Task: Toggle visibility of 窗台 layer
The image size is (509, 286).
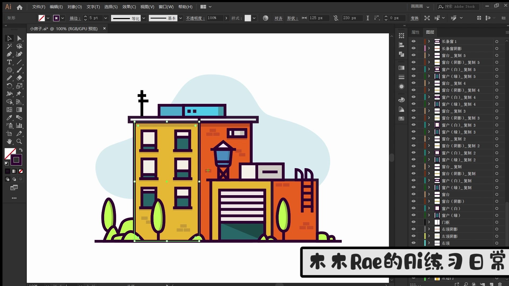Action: pos(413,195)
